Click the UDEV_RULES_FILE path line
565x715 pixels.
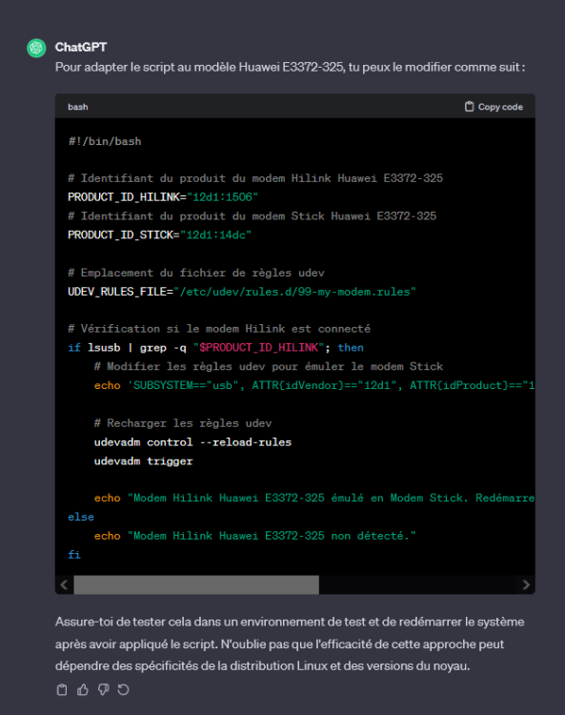pyautogui.click(x=242, y=292)
